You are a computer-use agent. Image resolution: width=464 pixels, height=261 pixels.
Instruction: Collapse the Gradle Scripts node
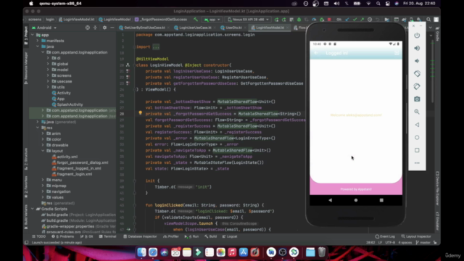pos(33,209)
